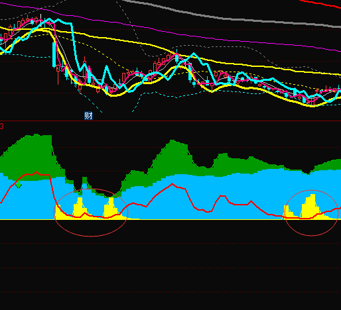Open the 财 financial info marker
Screen dimensions: 341x310
click(x=88, y=116)
